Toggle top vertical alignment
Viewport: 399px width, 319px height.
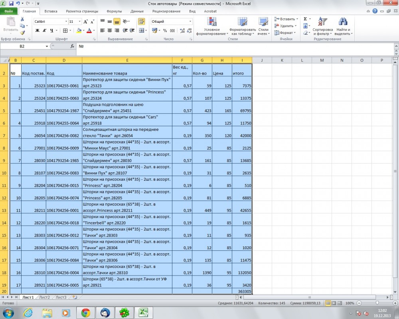[103, 22]
